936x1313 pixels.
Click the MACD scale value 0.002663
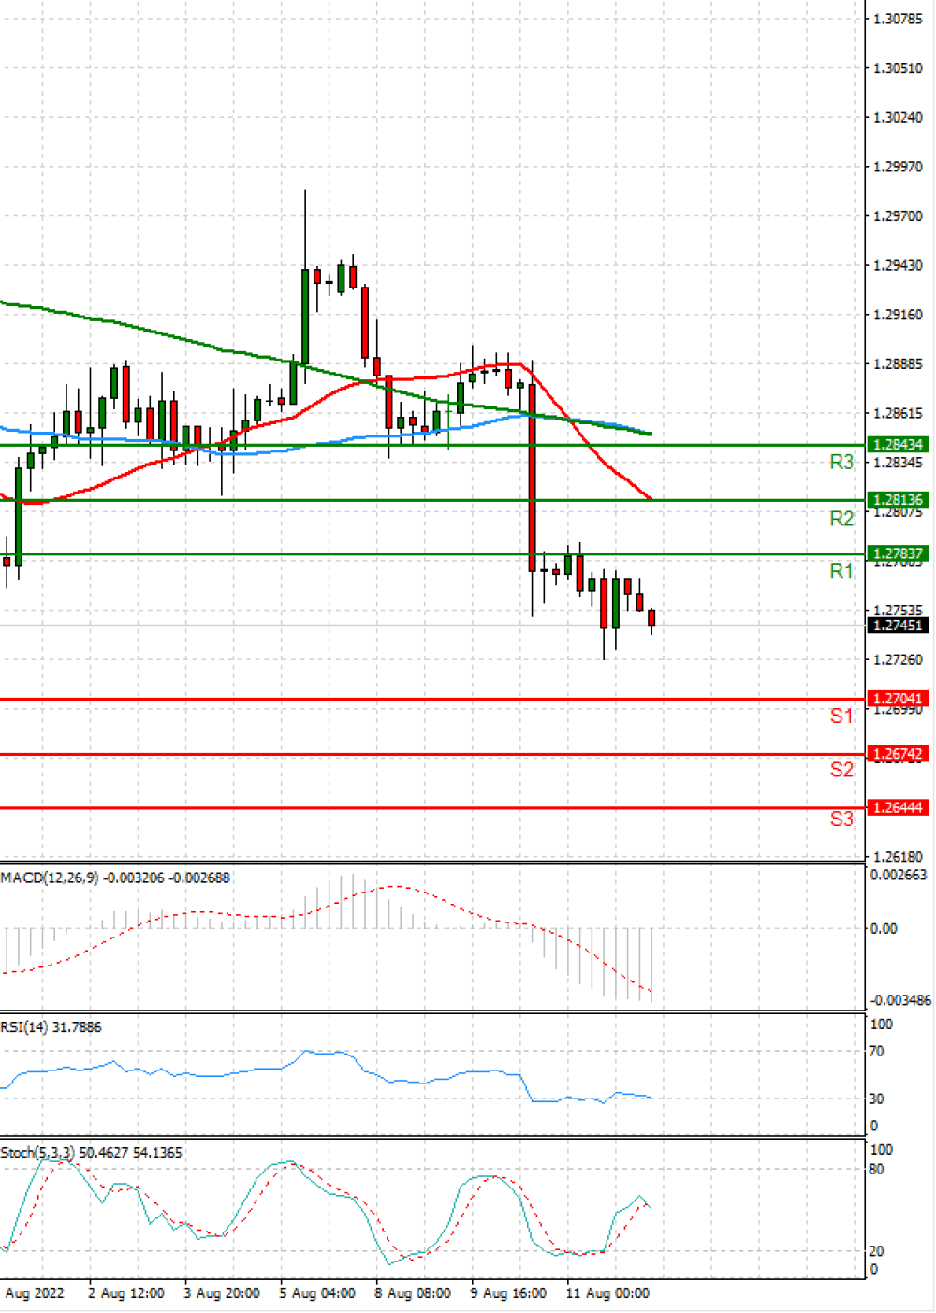point(899,875)
